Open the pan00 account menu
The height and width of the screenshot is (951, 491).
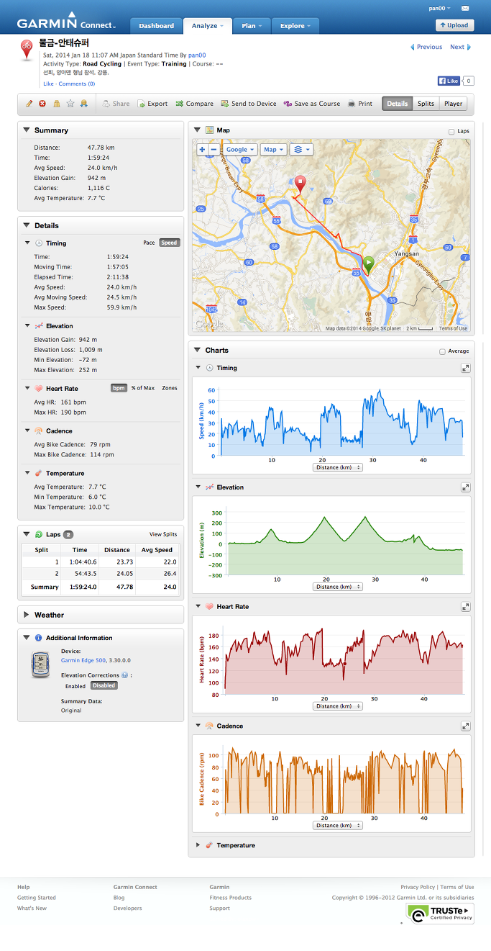tap(439, 8)
